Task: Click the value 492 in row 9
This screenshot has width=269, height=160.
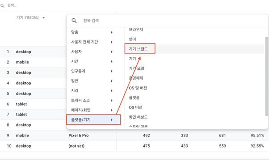Action: coord(146,136)
